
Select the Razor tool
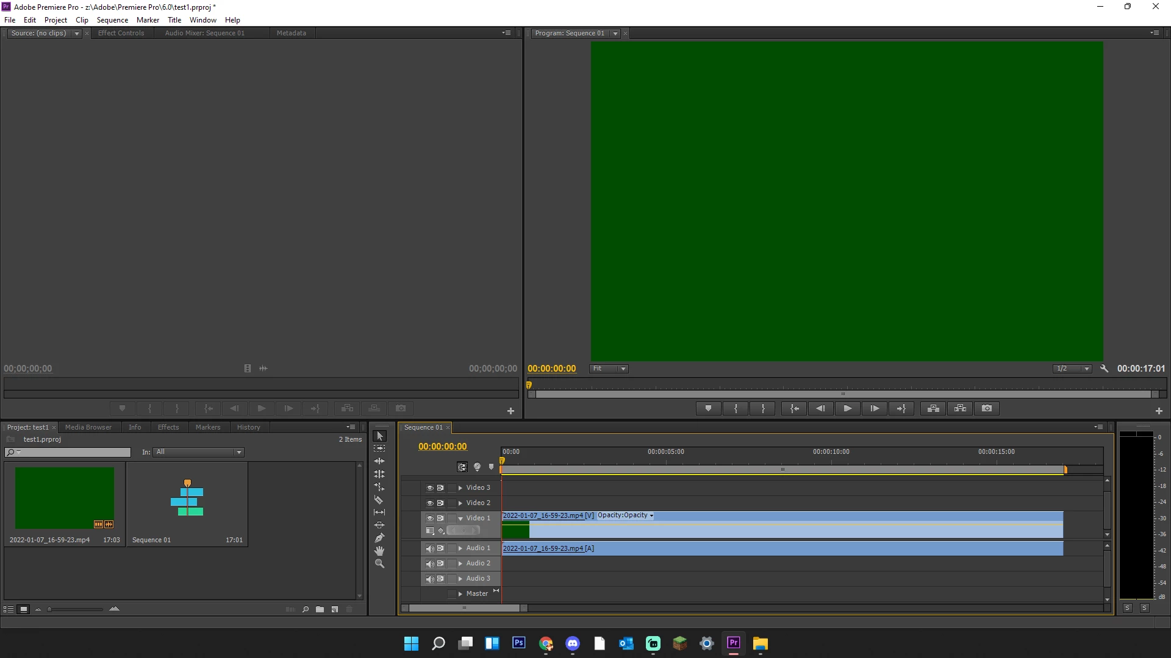379,500
